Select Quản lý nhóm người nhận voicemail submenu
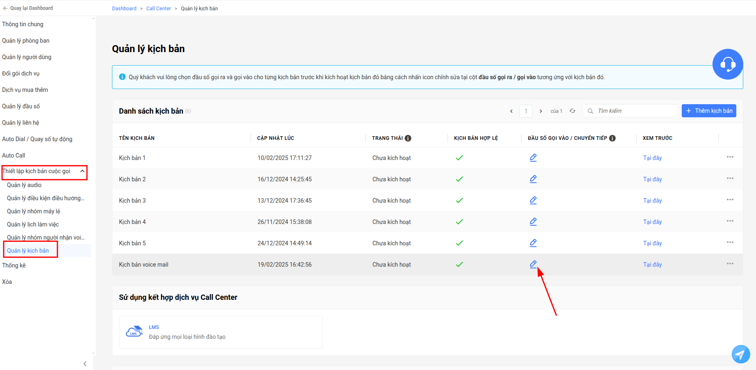The height and width of the screenshot is (370, 756). click(x=46, y=238)
